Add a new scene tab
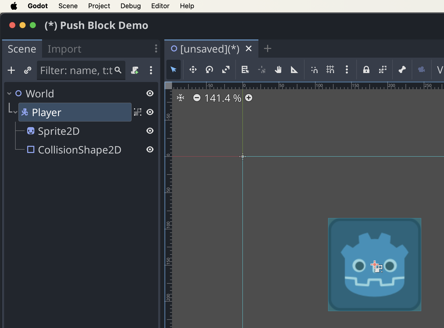 [x=267, y=48]
